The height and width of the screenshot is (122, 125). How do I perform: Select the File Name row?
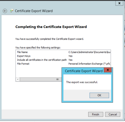point(63,52)
